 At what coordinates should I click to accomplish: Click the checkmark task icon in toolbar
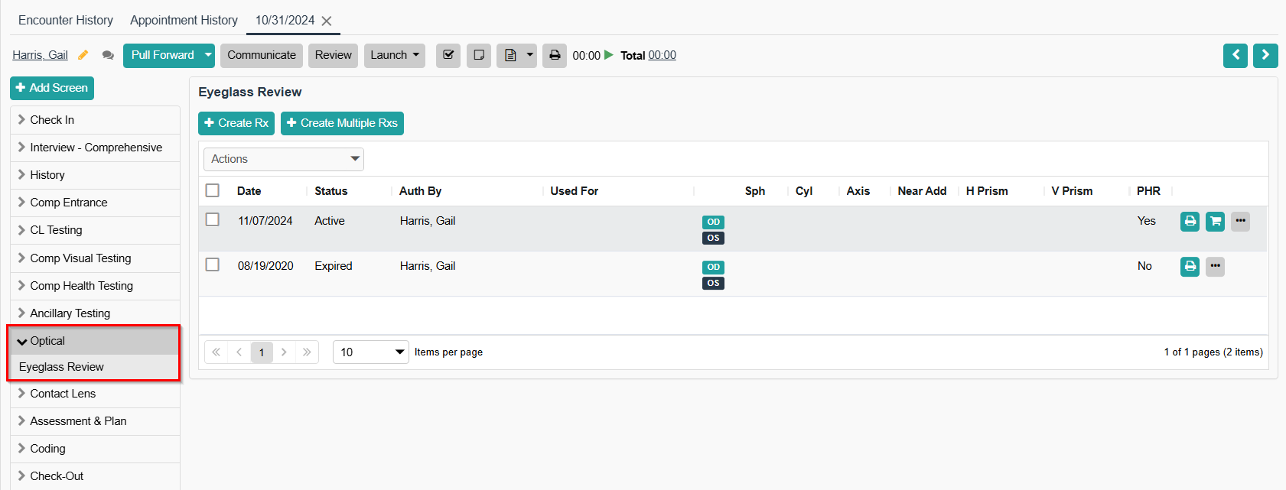click(448, 55)
